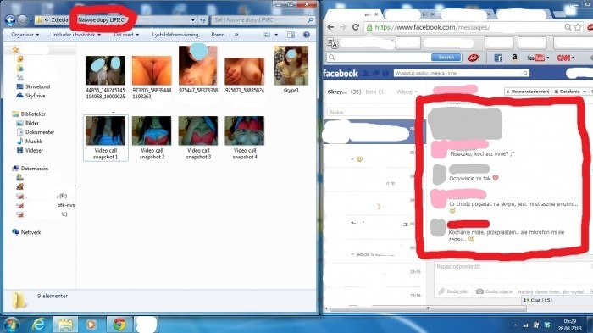Click the Explorer back arrow button
593x333 pixels.
(x=10, y=20)
